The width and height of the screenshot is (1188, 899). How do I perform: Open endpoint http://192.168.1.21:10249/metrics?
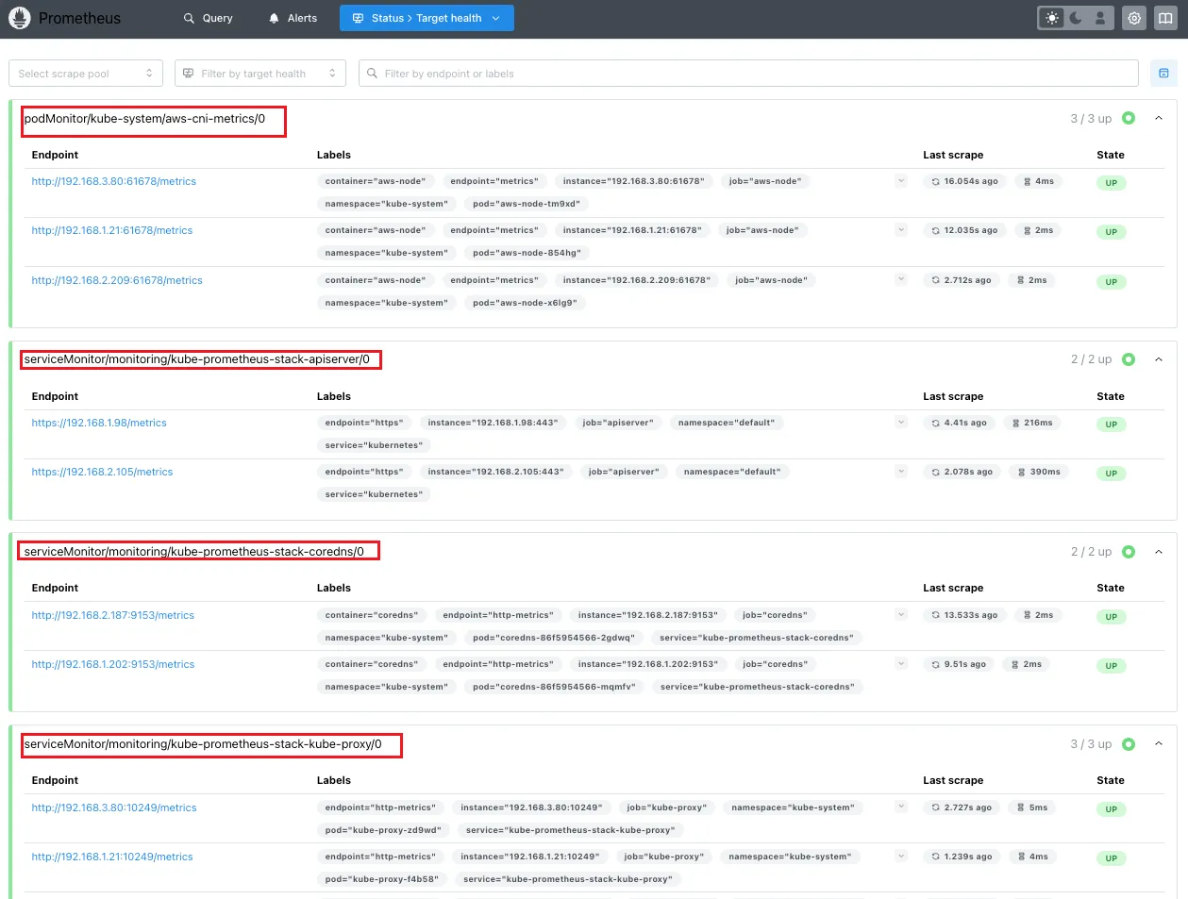112,857
